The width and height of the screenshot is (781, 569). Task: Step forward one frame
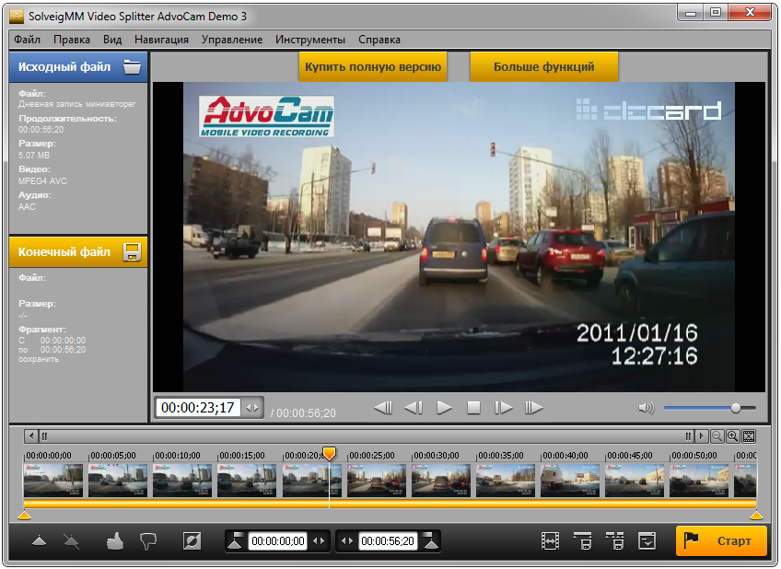click(503, 408)
